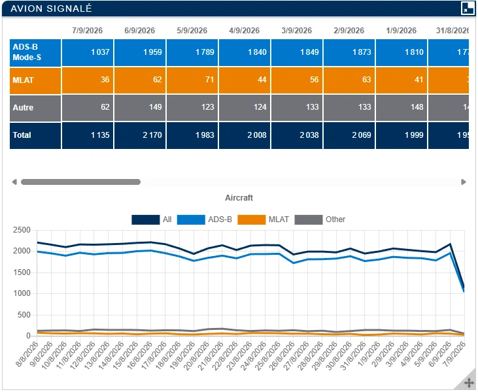The width and height of the screenshot is (478, 392).
Task: Click the horizontal scrollbar thumb
Action: (80, 182)
